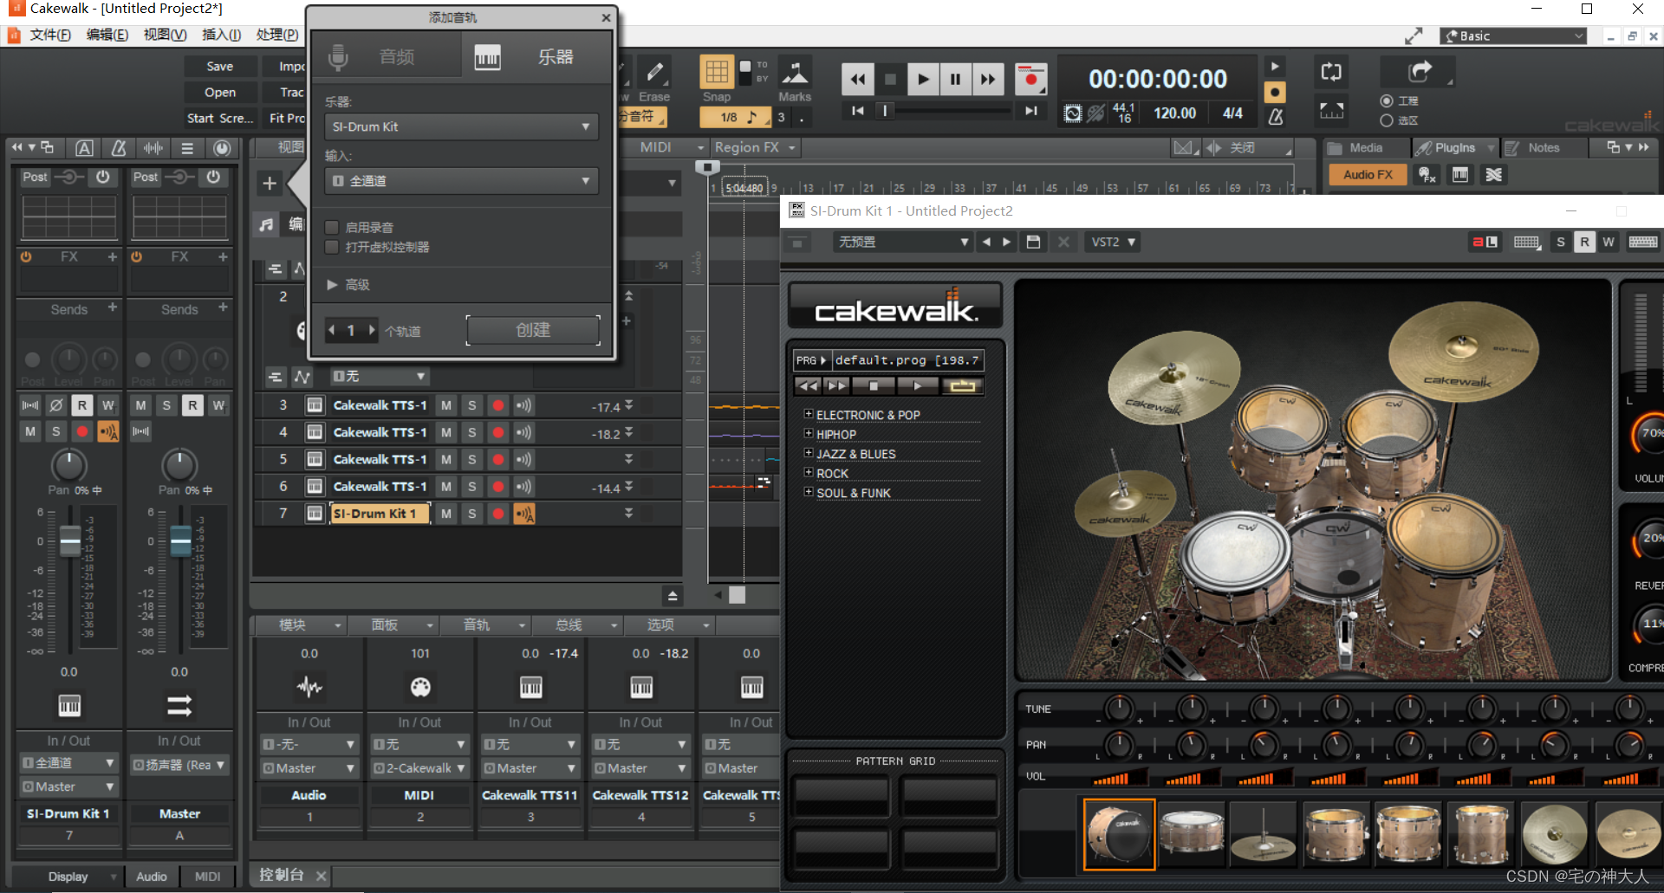Open the Master output dropdown on the Audio strip
Viewport: 1664px width, 893px height.
point(309,767)
